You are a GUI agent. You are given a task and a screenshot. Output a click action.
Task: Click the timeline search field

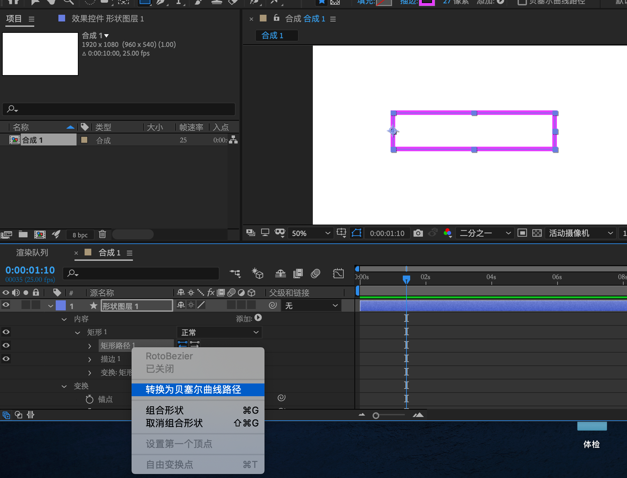tap(141, 273)
